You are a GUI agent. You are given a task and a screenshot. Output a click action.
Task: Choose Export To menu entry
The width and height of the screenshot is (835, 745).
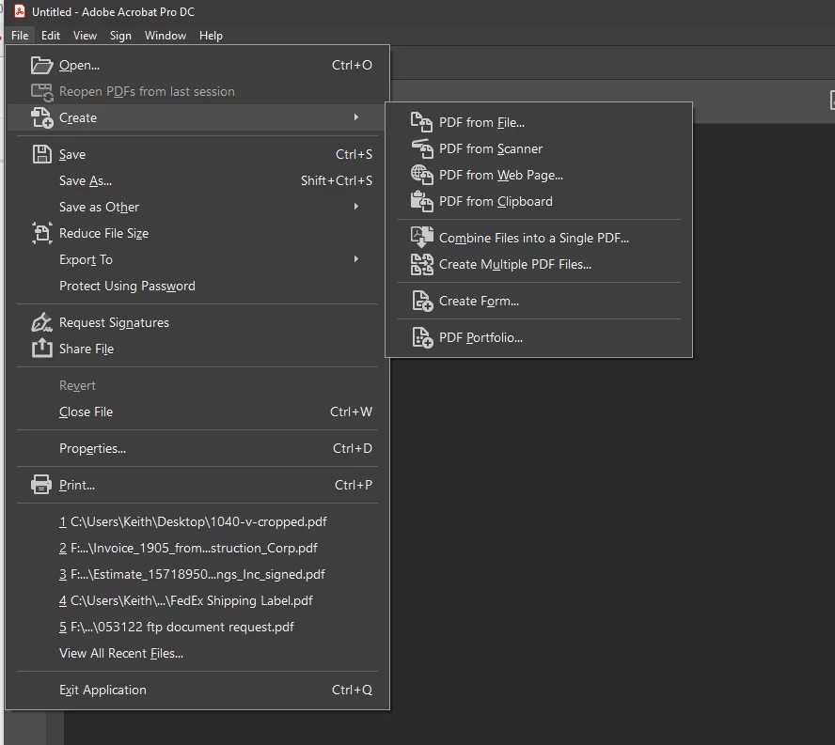point(197,259)
